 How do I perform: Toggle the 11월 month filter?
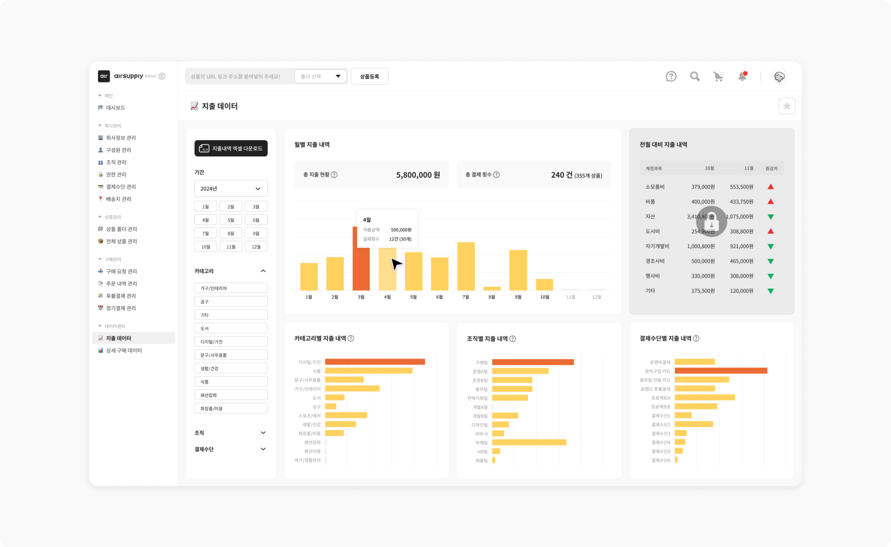coord(231,247)
